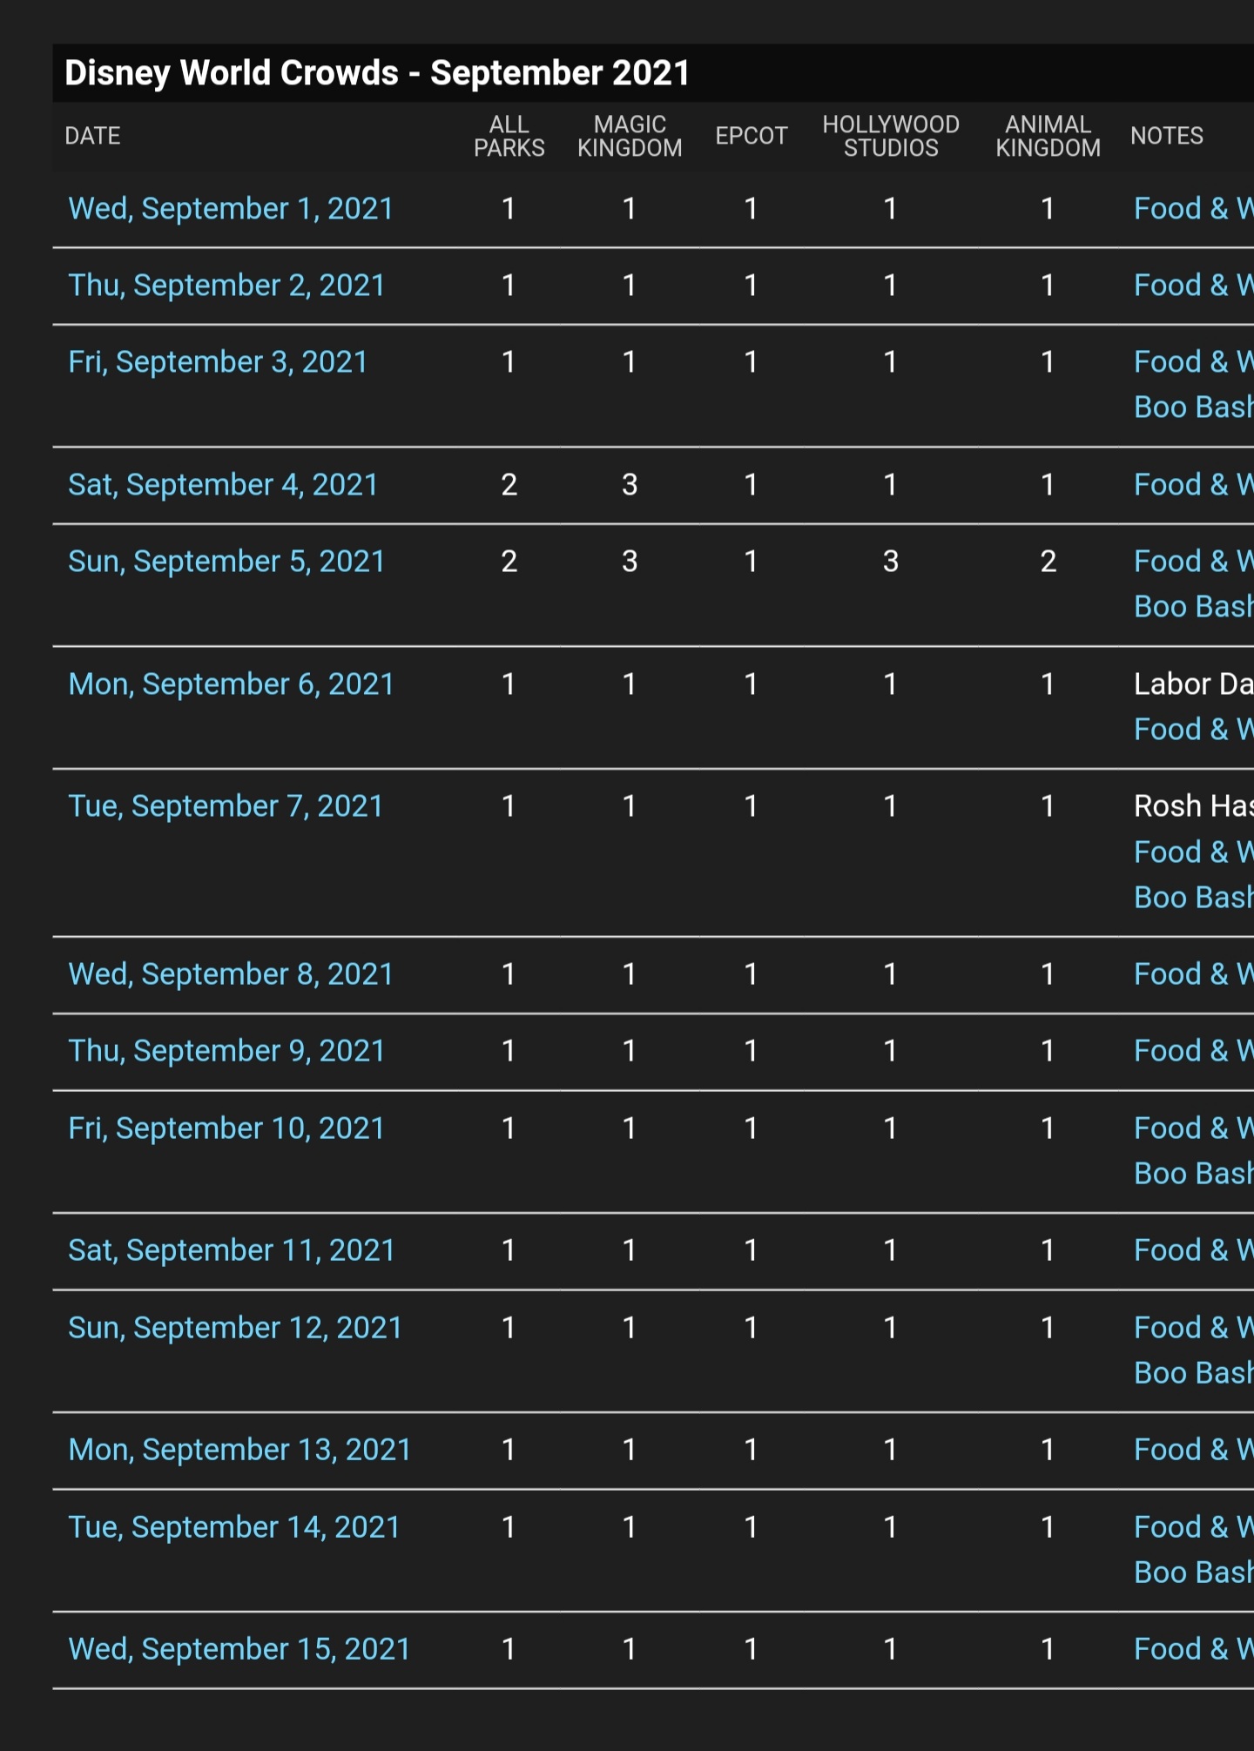Click the Fri, September 3, 2021 date
The width and height of the screenshot is (1254, 1751).
(218, 362)
